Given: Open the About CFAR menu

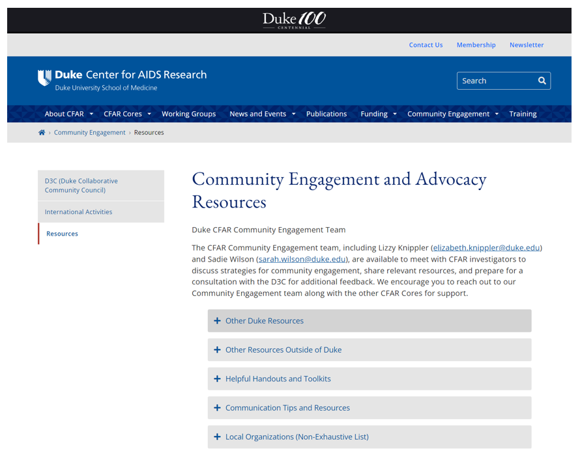Looking at the screenshot, I should pyautogui.click(x=65, y=114).
